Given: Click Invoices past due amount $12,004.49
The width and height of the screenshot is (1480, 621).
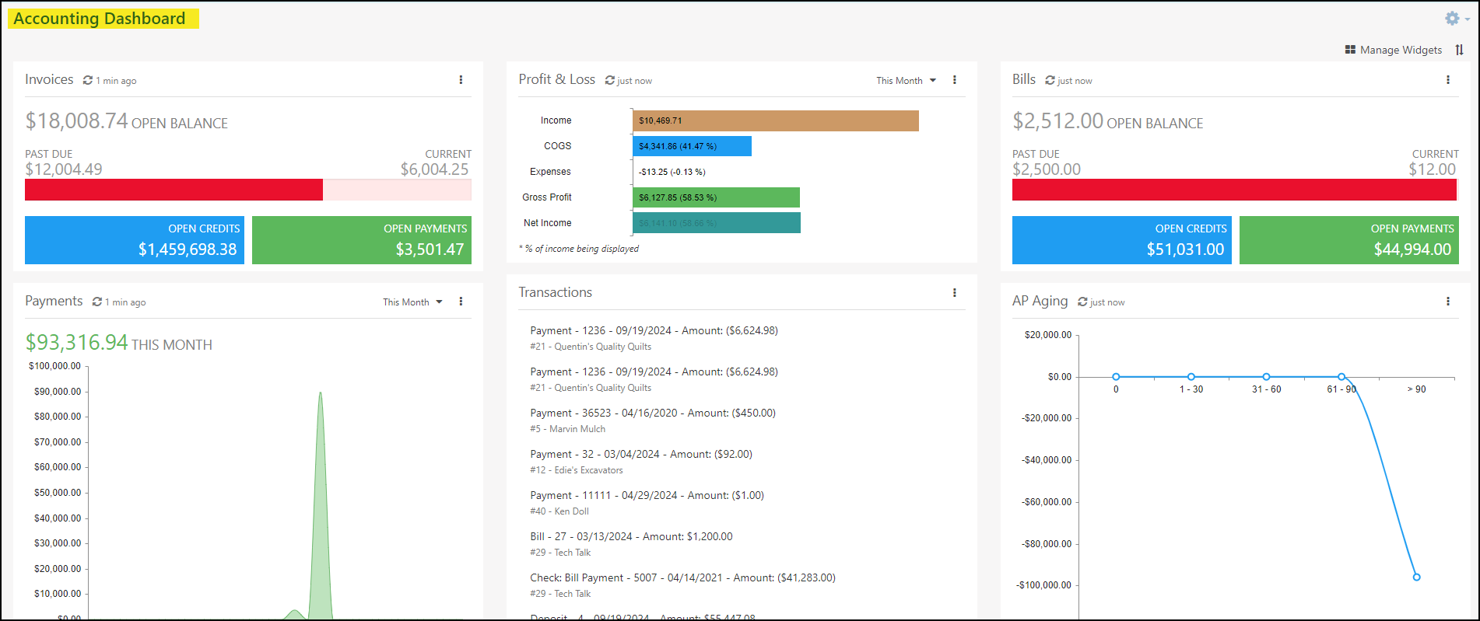Looking at the screenshot, I should (63, 169).
